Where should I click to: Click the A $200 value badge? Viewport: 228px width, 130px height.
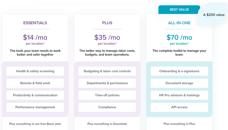point(213,15)
